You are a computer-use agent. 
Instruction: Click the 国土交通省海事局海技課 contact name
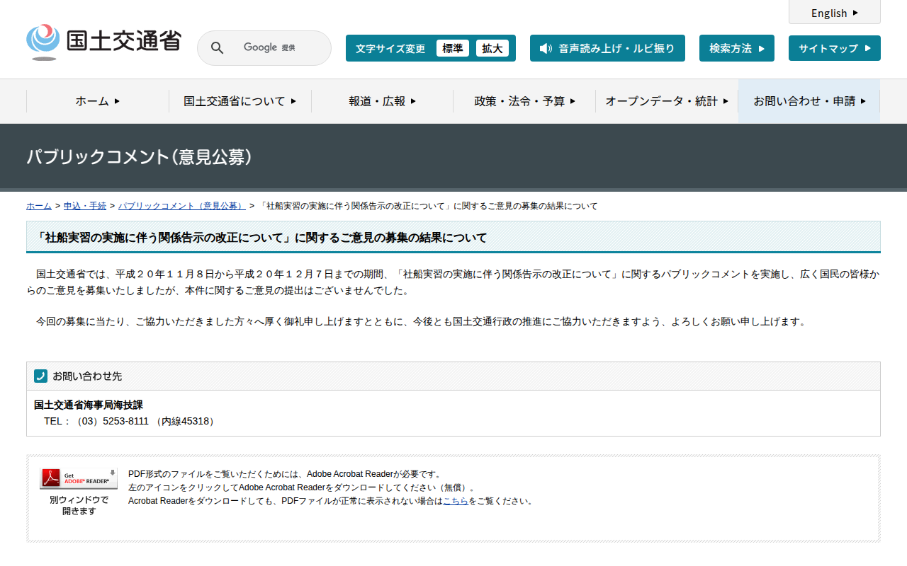tap(89, 405)
